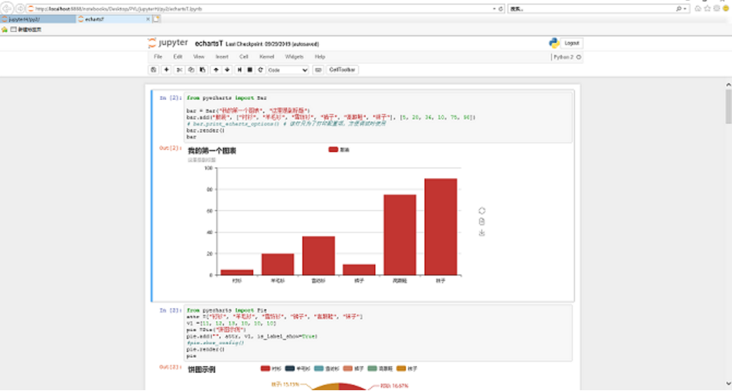Click the page vertical scrollbar thumb

pos(728,106)
